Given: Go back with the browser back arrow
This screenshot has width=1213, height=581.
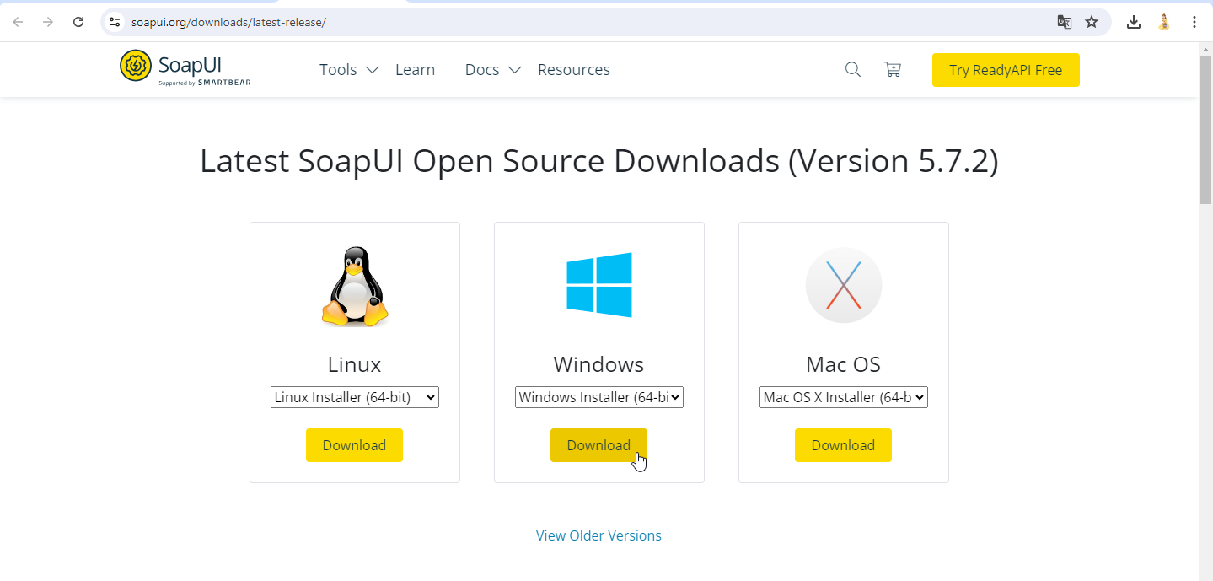Looking at the screenshot, I should (18, 22).
